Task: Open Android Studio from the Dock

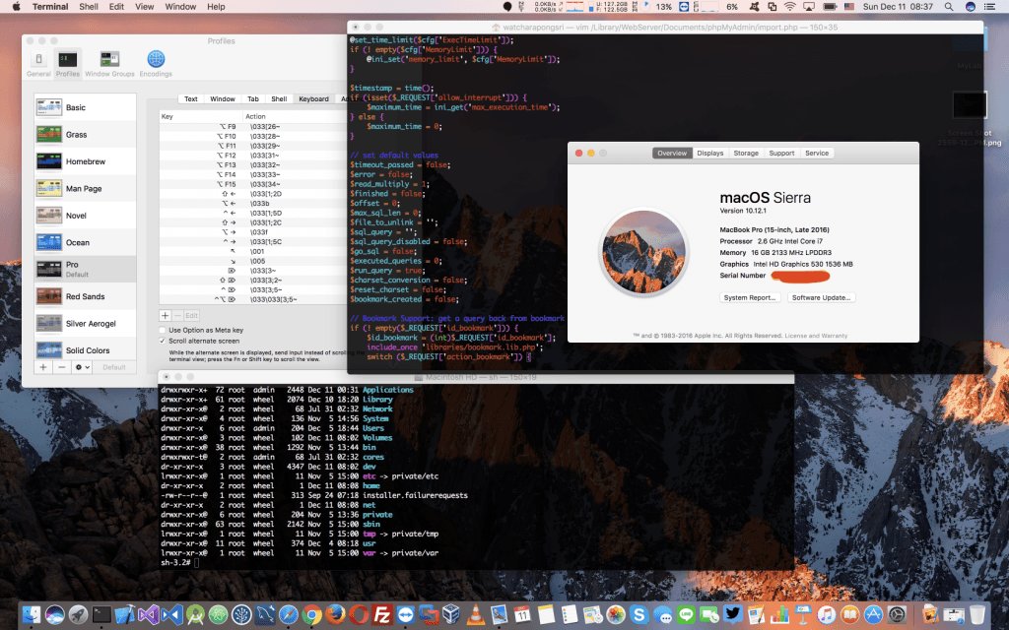Action: point(195,615)
